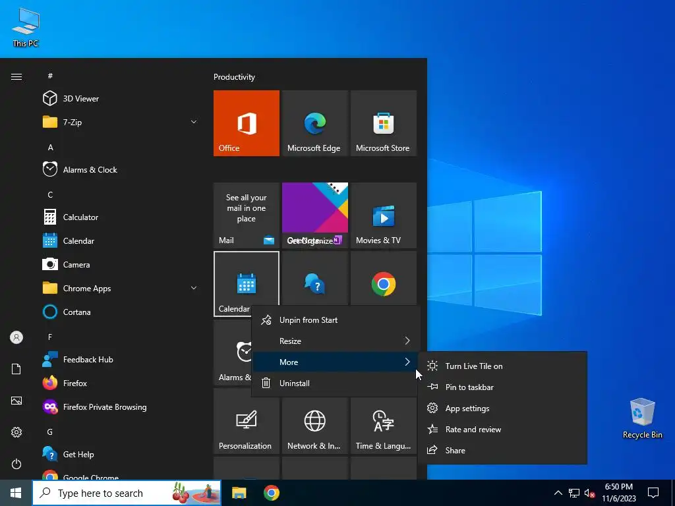This screenshot has width=675, height=506.
Task: Expand the Start menu hamburger
Action: click(x=16, y=76)
